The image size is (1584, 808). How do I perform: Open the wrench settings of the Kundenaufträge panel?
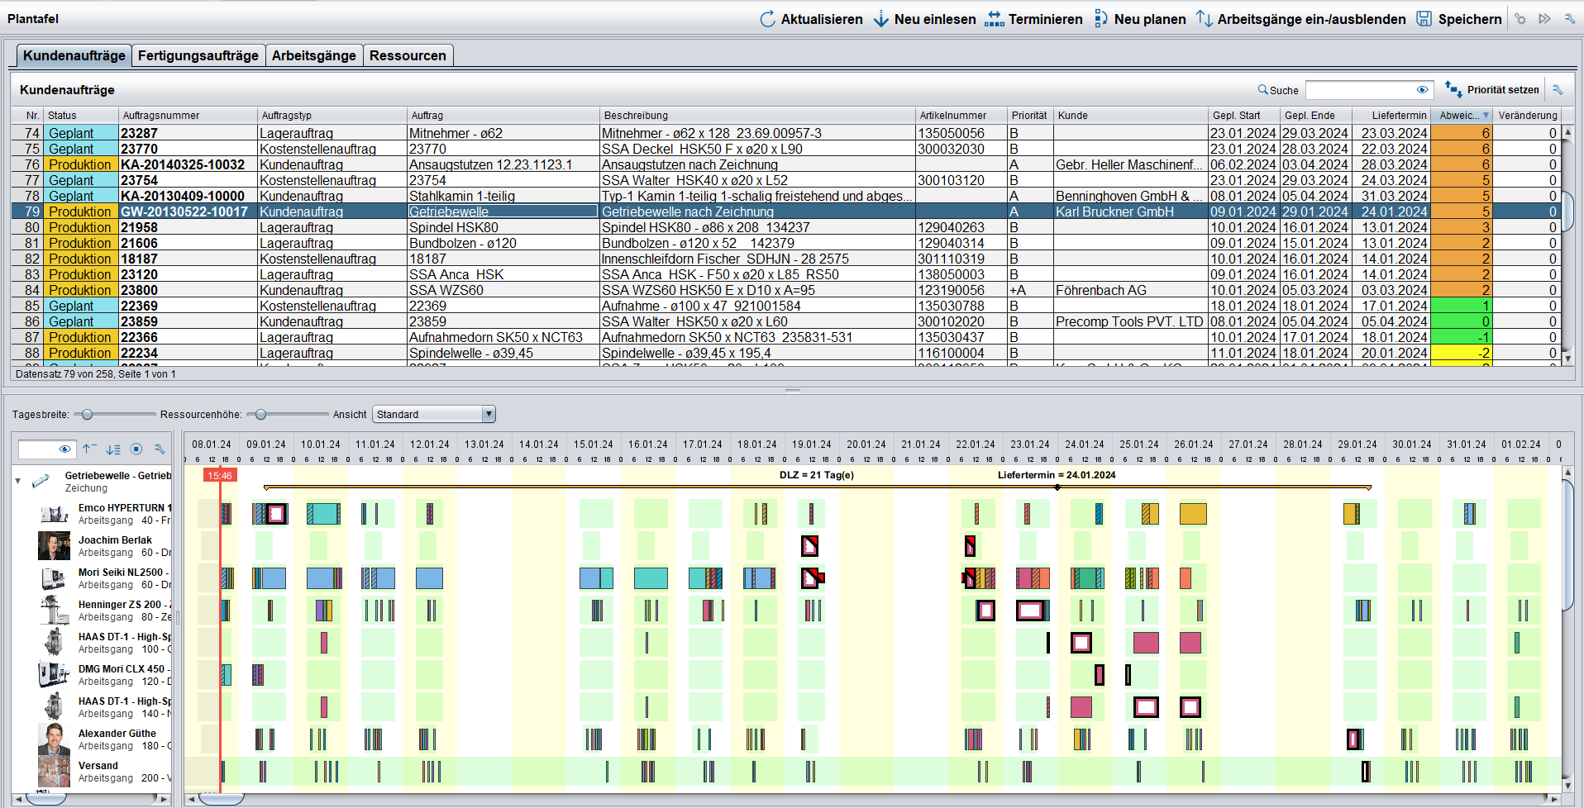coord(1558,89)
